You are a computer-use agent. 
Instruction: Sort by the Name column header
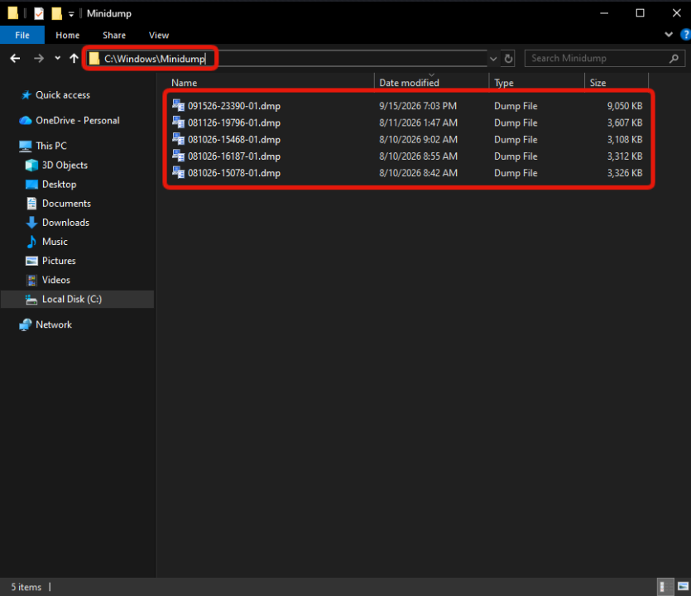coord(185,83)
